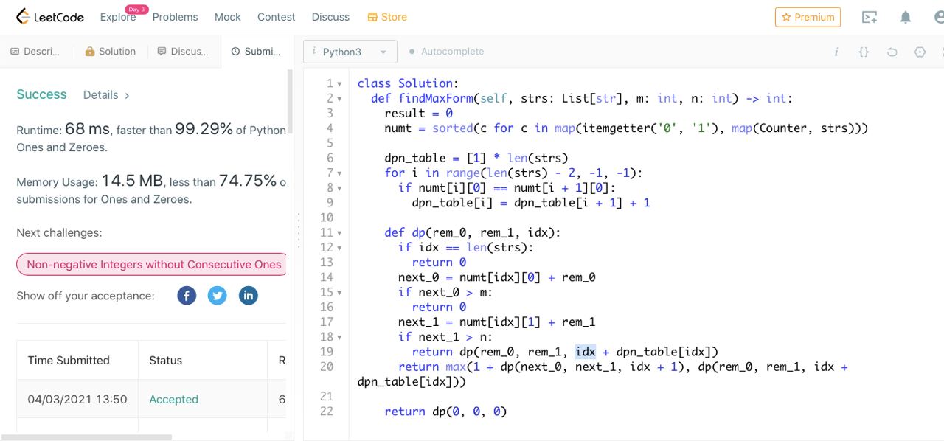Screen dimensions: 944x441
Task: Click the highlighted idx on line 19
Action: coord(586,352)
